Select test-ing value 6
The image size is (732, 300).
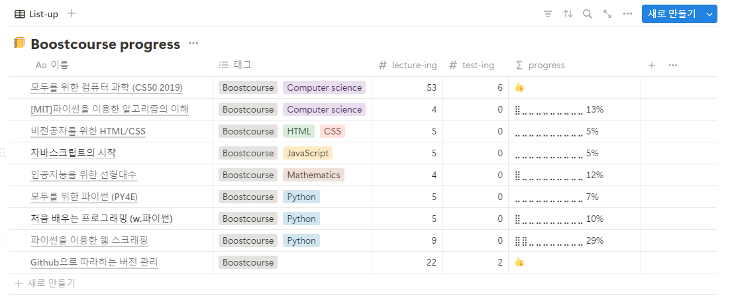(500, 87)
